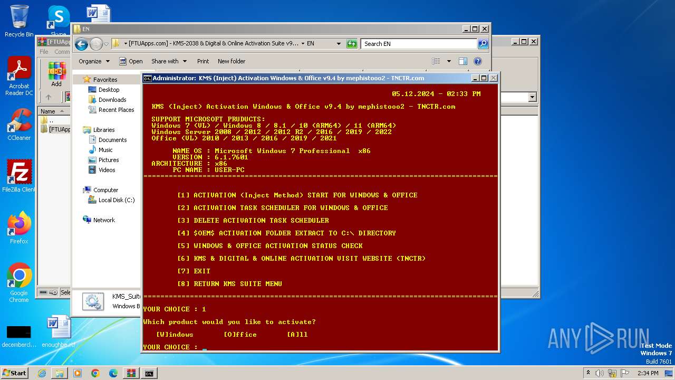The image size is (675, 380).
Task: Select the [FTUApp folder row in WinRAR
Action: [x=55, y=129]
